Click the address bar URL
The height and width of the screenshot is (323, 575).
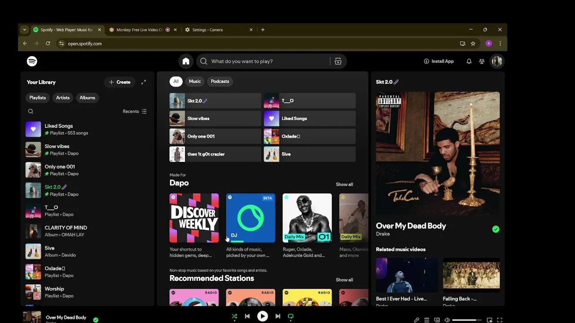tap(84, 44)
